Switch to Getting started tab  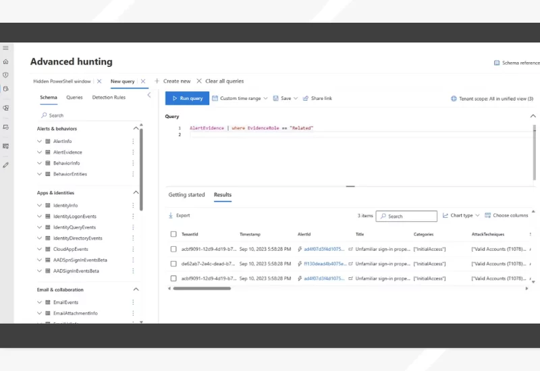point(187,195)
